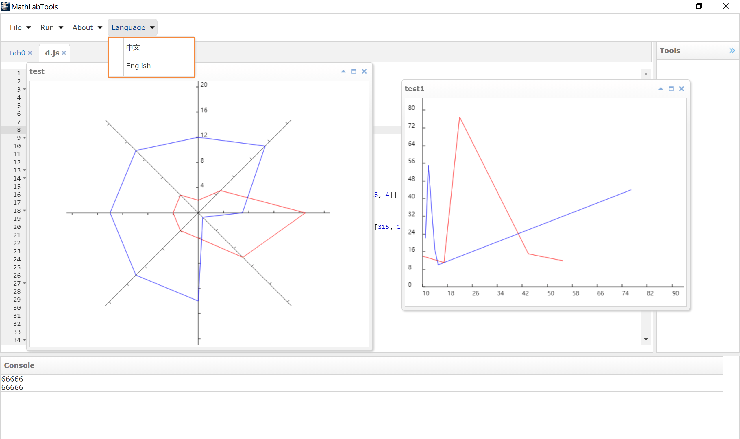Click the MathLabTools application icon

[x=5, y=6]
